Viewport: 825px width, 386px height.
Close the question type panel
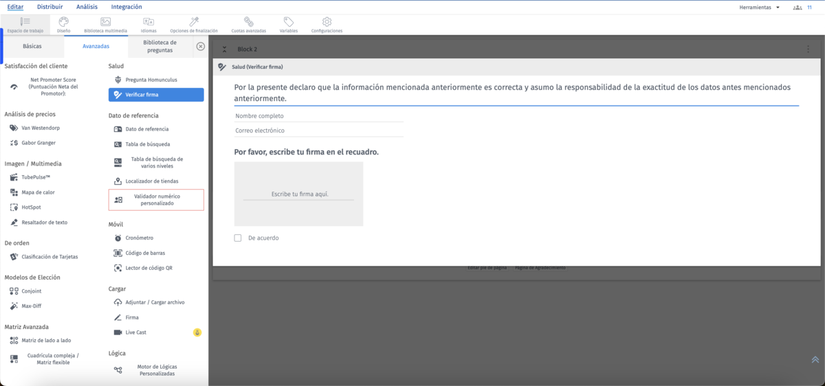pos(200,46)
